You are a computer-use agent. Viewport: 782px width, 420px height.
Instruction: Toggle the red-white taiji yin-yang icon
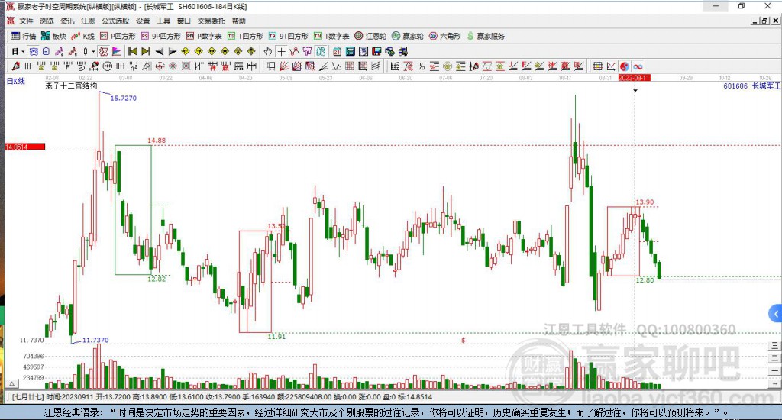coord(625,66)
